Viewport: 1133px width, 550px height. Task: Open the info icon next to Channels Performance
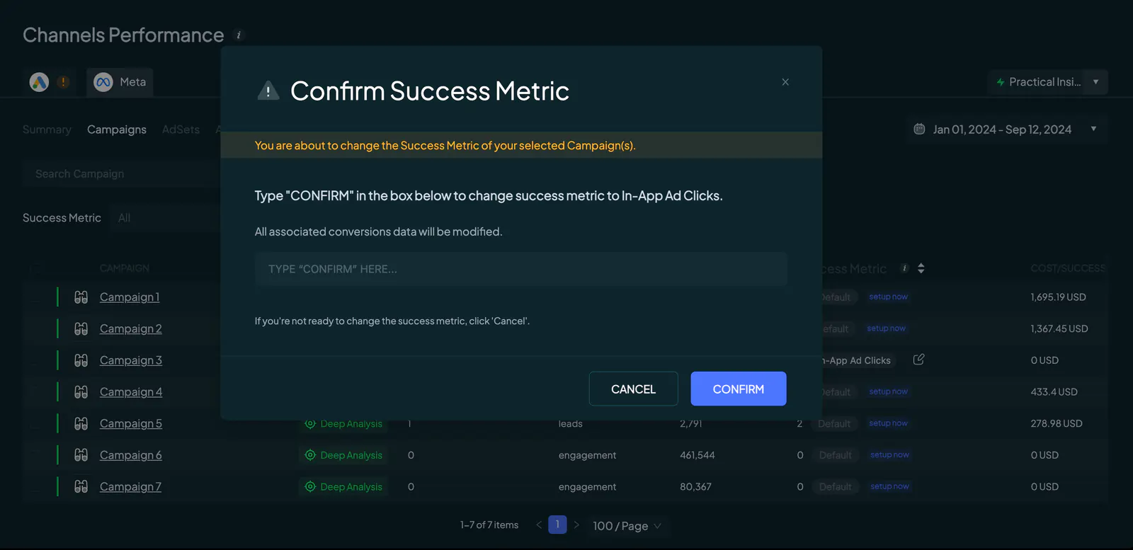click(x=239, y=35)
